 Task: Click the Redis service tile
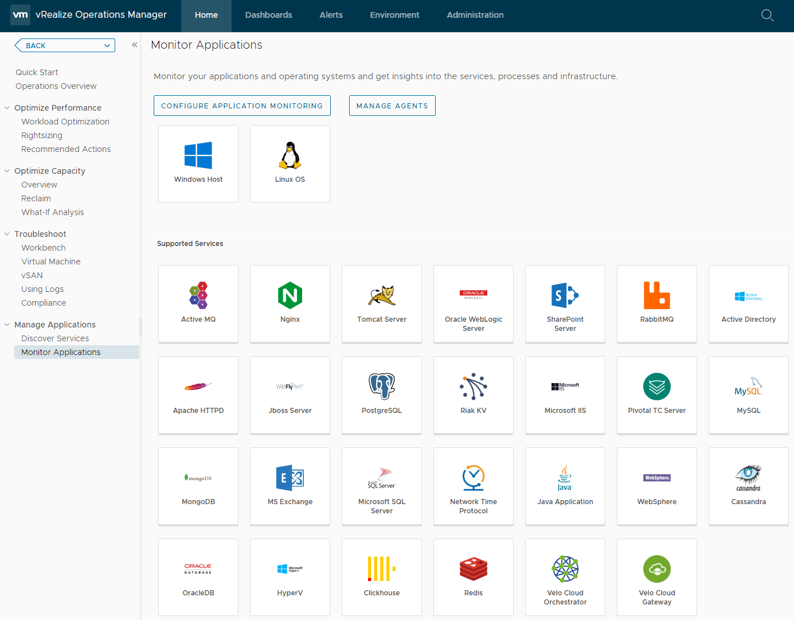point(473,577)
